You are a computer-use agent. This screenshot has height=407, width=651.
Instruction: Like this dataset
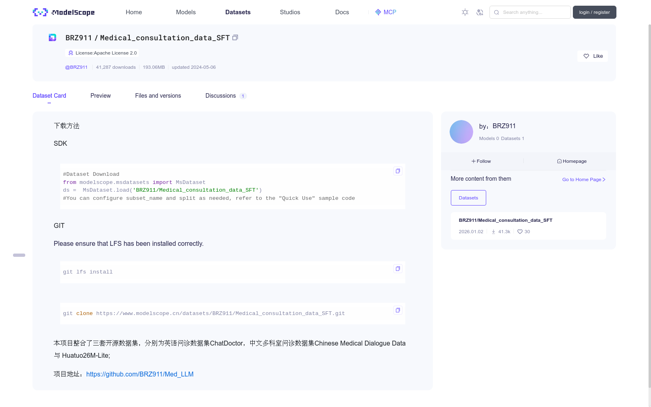[x=592, y=56]
